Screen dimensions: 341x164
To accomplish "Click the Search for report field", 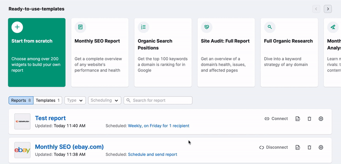I will pos(158,101).
